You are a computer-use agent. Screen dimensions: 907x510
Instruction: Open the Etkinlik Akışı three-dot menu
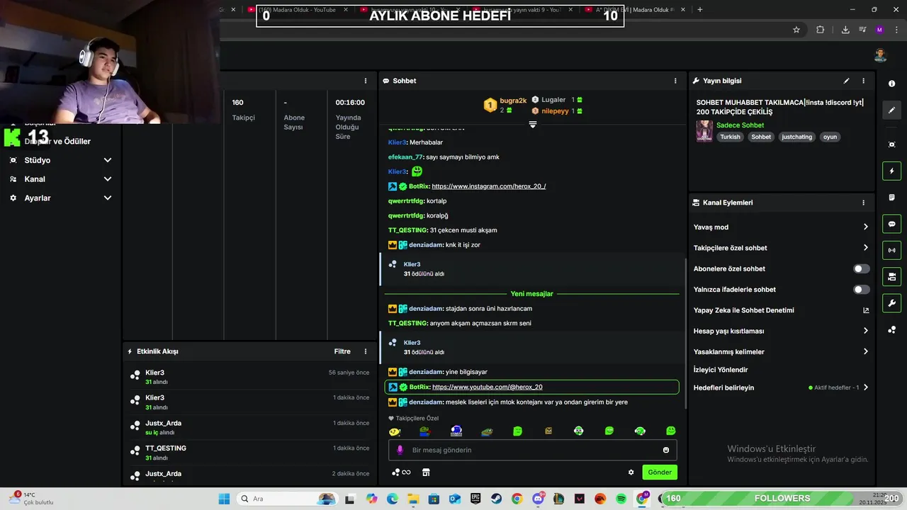(366, 351)
